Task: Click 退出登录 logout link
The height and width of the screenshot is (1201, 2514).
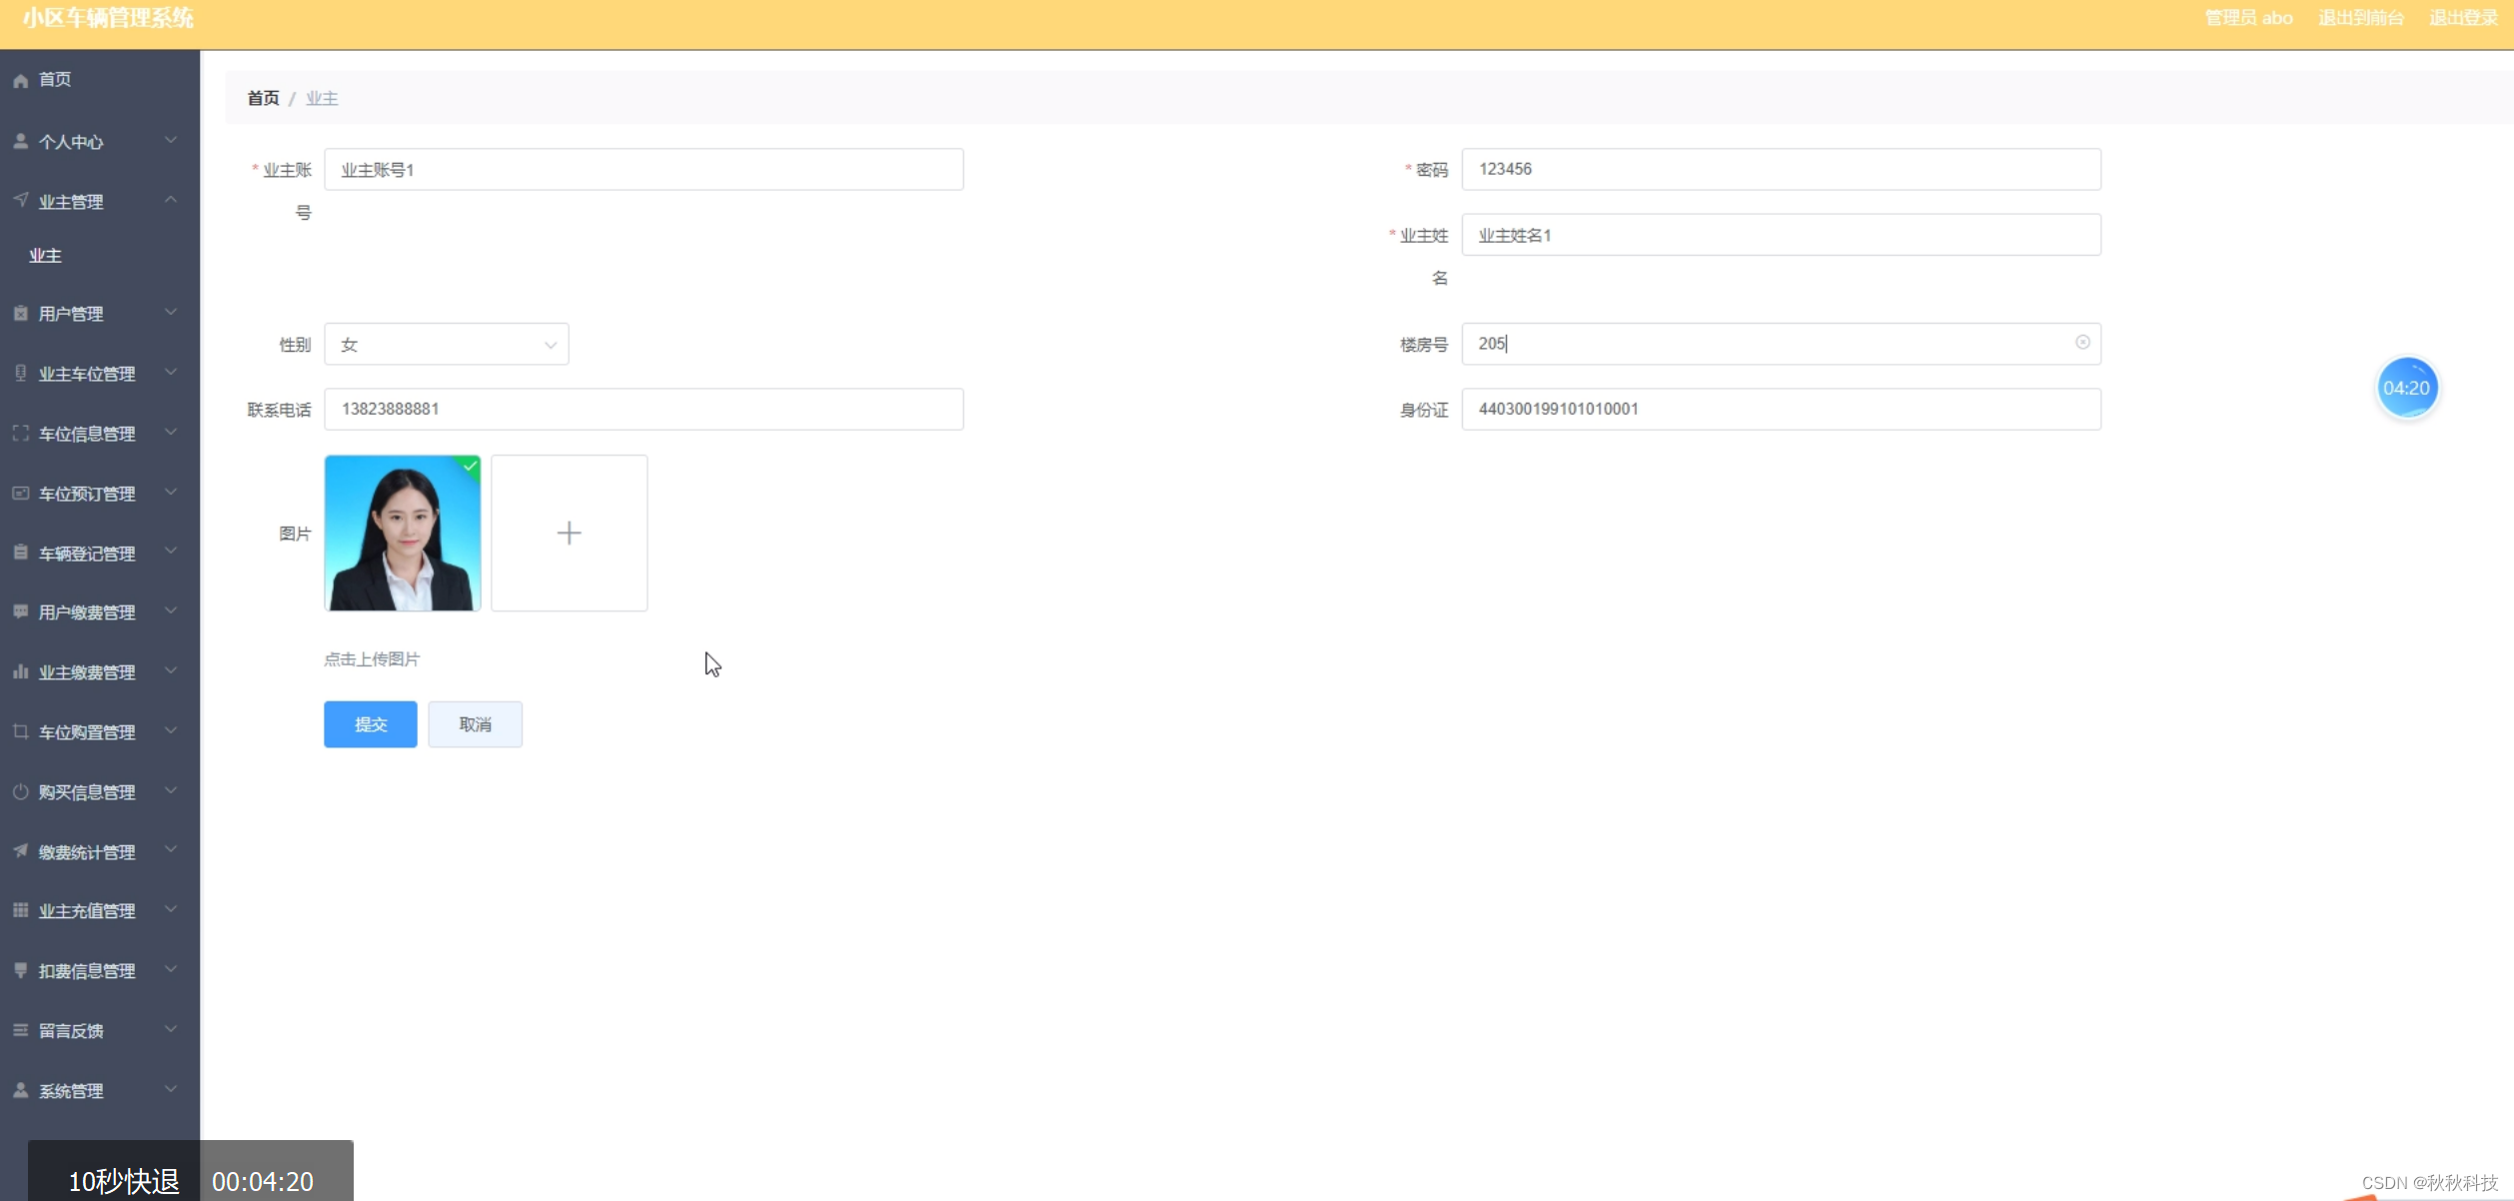Action: (x=2462, y=18)
